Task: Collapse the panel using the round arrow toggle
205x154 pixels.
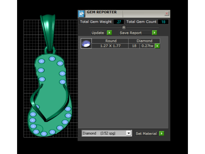Action: click(x=124, y=27)
